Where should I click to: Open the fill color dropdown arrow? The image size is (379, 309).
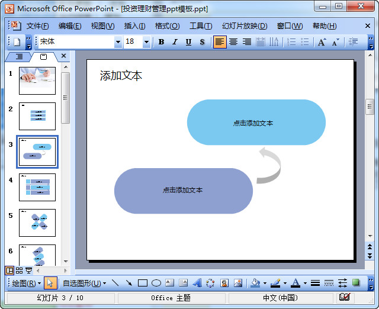tap(265, 283)
